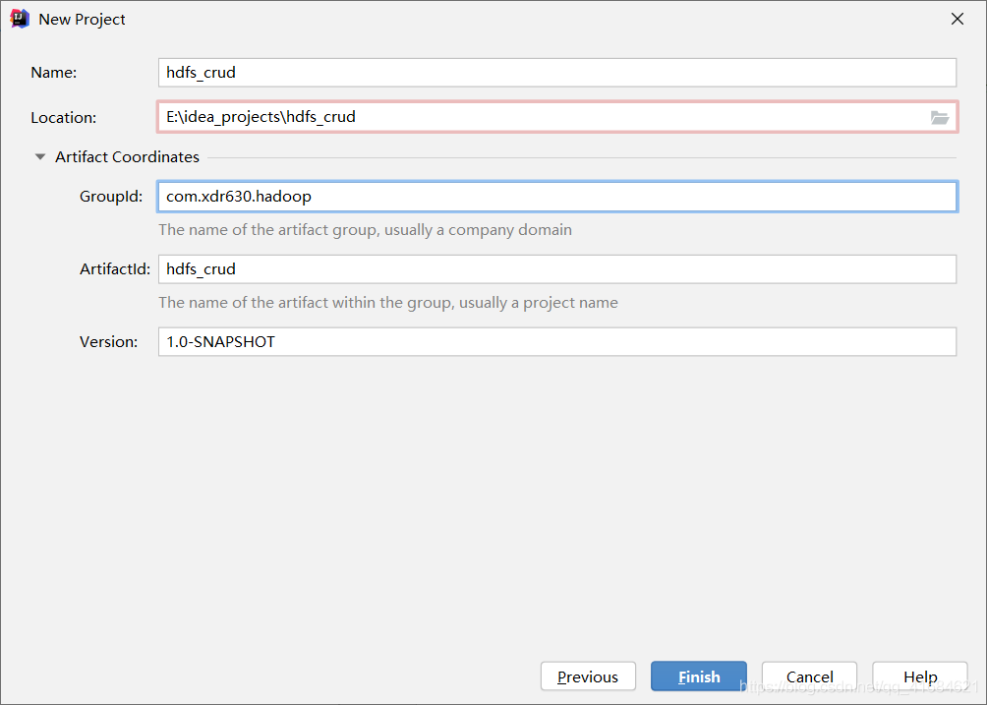Screen dimensions: 987x705
Task: Cancel the project creation
Action: [809, 676]
